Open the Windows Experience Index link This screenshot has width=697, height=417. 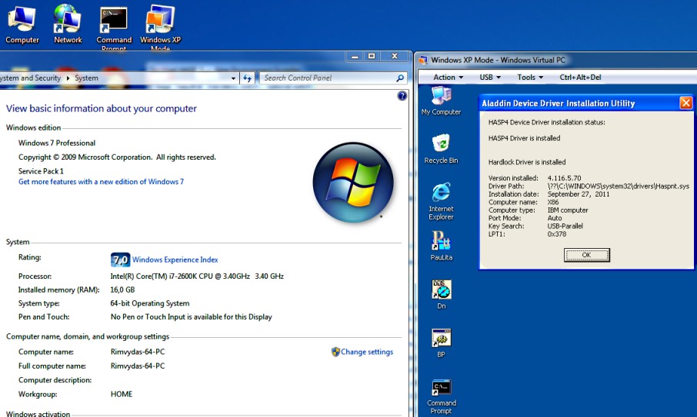point(175,260)
